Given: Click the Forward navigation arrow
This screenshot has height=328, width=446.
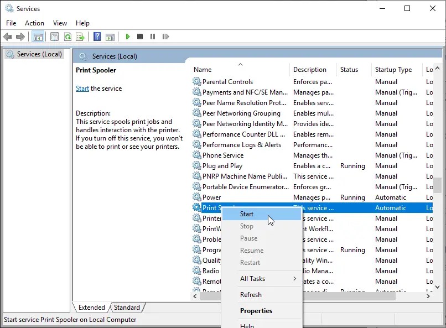Looking at the screenshot, I should (x=20, y=37).
